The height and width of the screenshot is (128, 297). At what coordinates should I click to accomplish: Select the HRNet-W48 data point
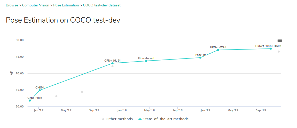coord(218,50)
